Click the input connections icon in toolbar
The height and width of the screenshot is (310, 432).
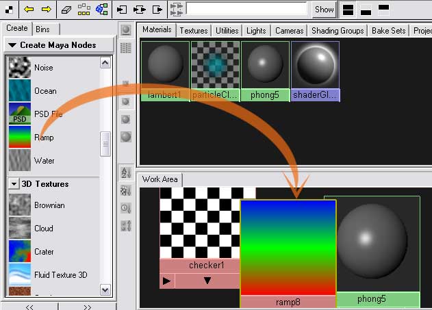(123, 10)
